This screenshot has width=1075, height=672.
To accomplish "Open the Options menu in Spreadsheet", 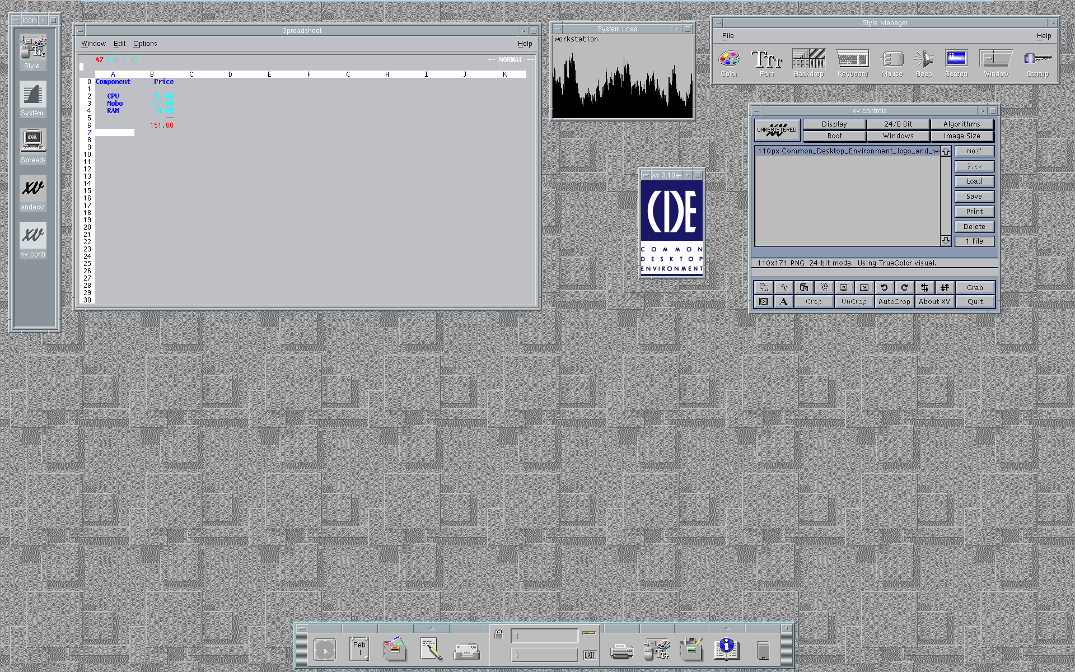I will click(x=145, y=44).
